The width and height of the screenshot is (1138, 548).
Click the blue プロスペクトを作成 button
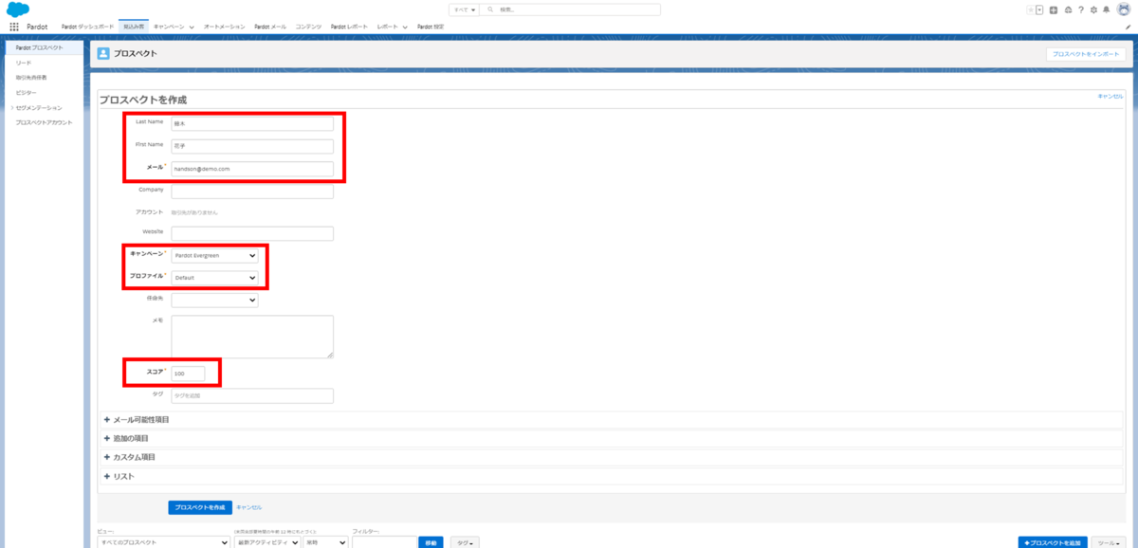pyautogui.click(x=200, y=507)
